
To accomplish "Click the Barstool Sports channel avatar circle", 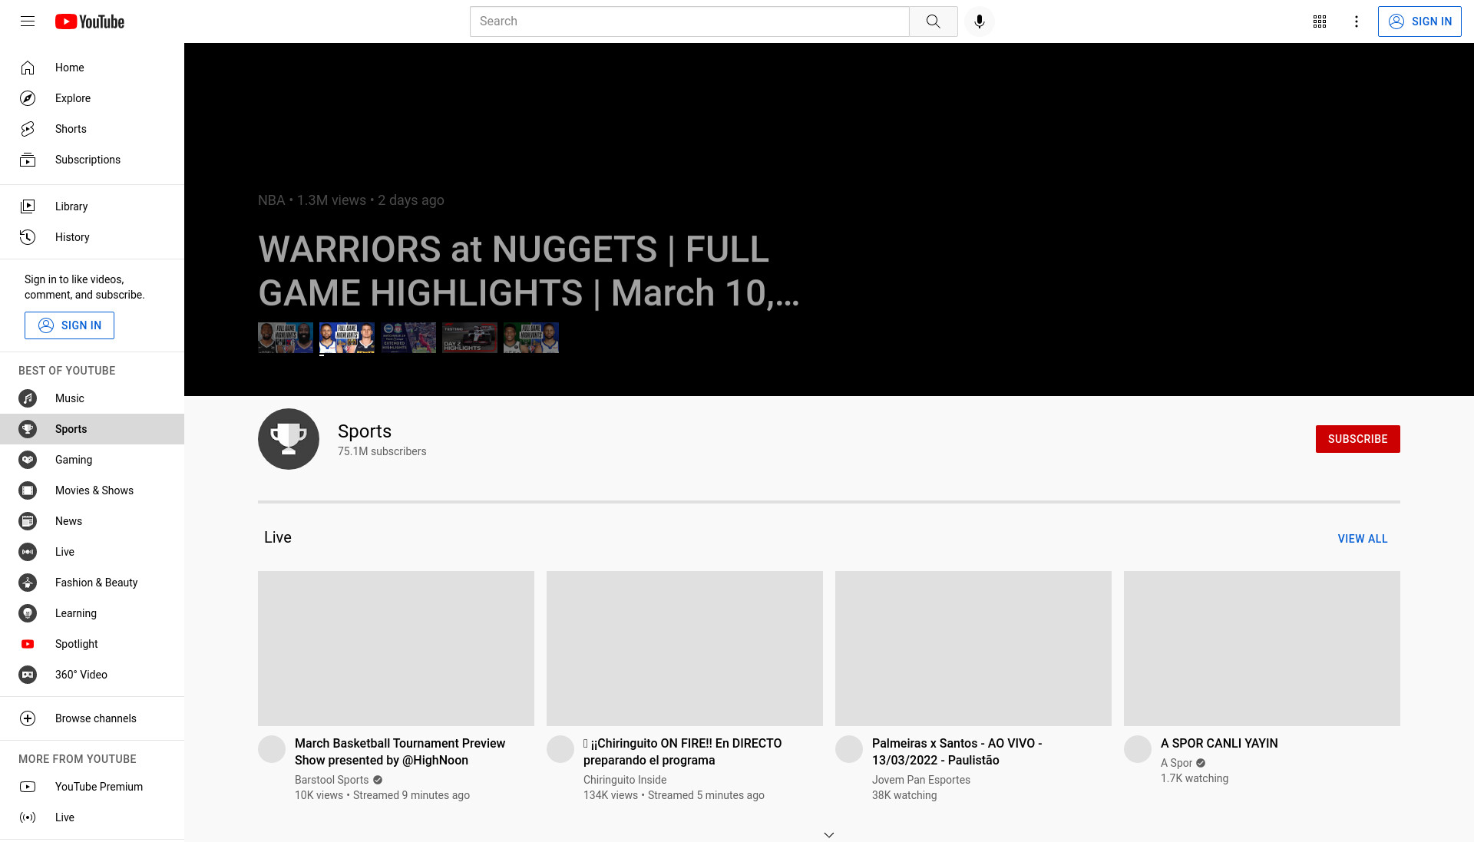I will point(272,749).
